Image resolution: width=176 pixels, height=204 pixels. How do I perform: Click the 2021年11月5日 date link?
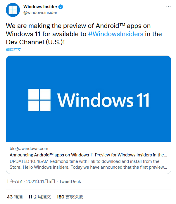click(x=41, y=181)
